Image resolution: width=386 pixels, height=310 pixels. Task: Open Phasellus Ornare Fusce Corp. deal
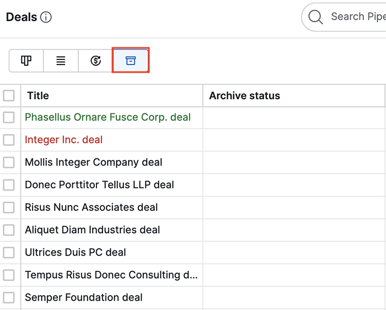click(x=108, y=117)
